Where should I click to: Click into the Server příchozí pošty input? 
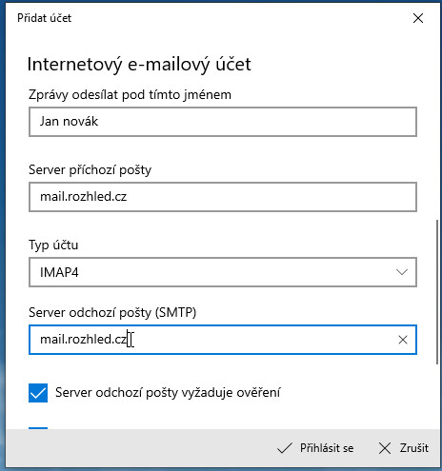[x=223, y=197]
